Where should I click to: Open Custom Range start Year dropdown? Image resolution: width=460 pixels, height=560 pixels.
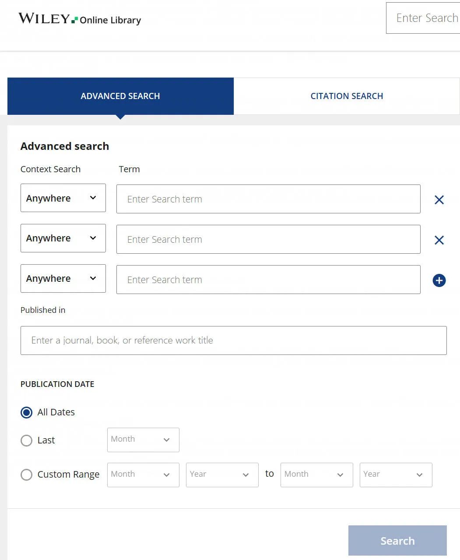(222, 475)
